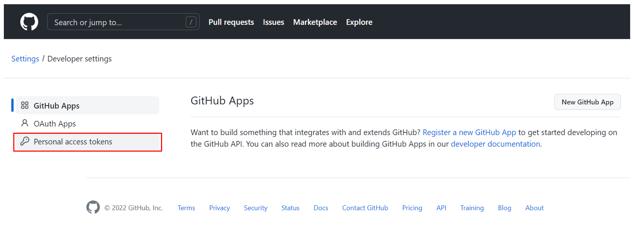Open Pull requests in the top nav

[x=231, y=22]
